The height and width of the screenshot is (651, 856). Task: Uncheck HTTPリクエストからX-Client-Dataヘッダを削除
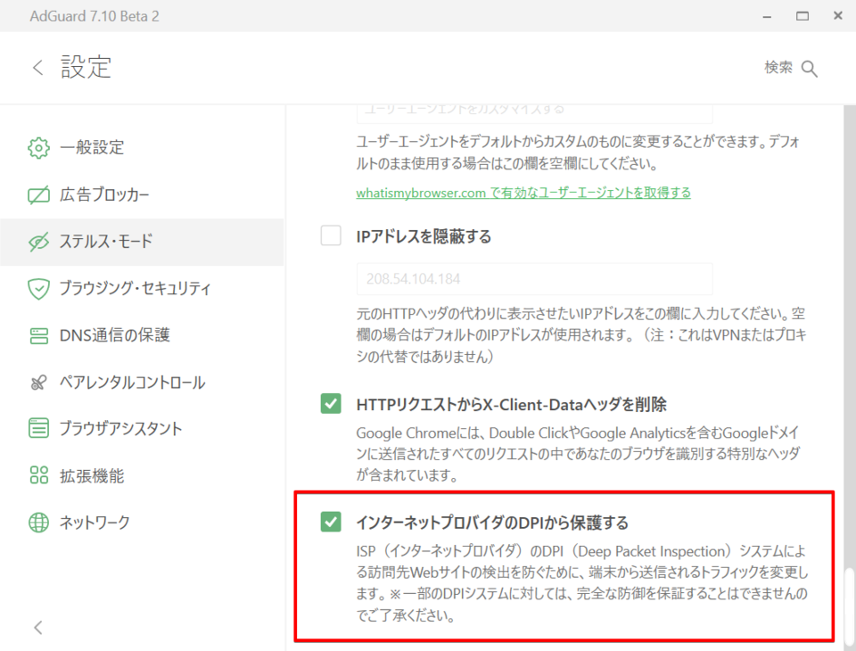(x=331, y=404)
